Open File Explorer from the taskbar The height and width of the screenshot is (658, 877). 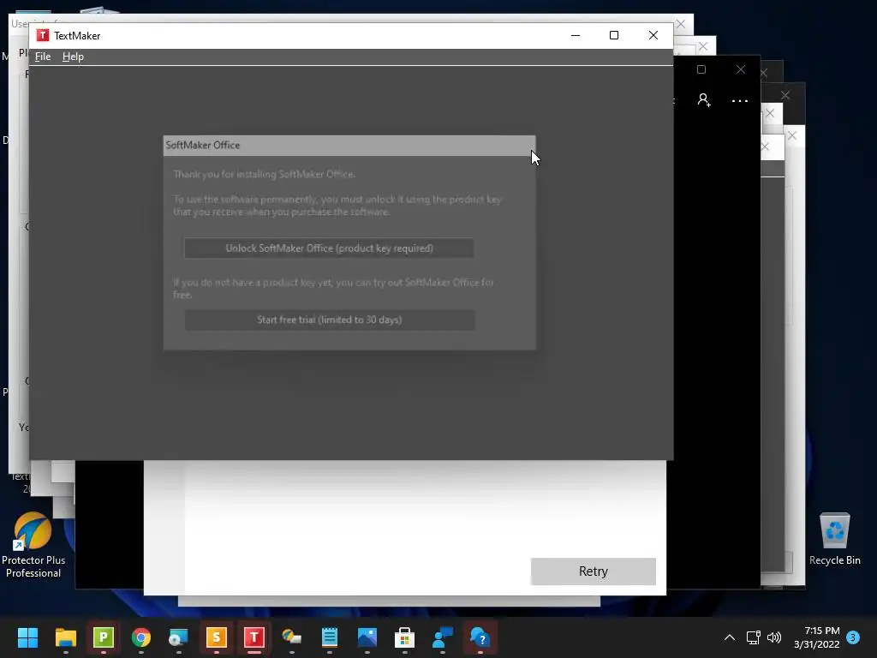[65, 637]
